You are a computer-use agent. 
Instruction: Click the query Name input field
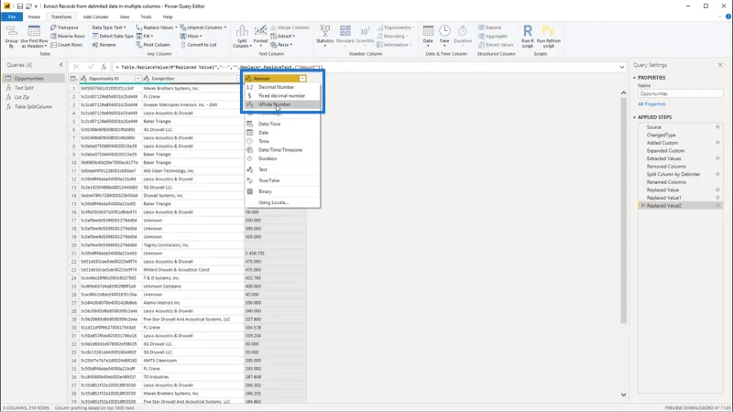pos(680,94)
